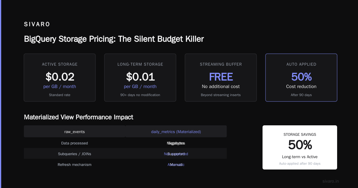
Task: Select the Streaming Buffer card
Action: pos(221,78)
